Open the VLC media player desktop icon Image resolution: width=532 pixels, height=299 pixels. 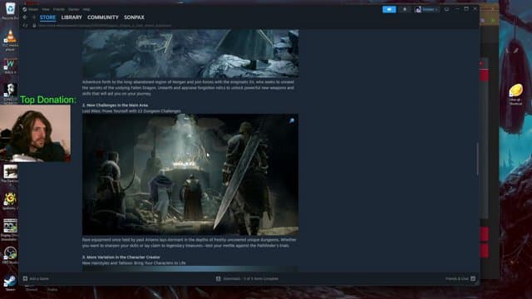pyautogui.click(x=10, y=40)
